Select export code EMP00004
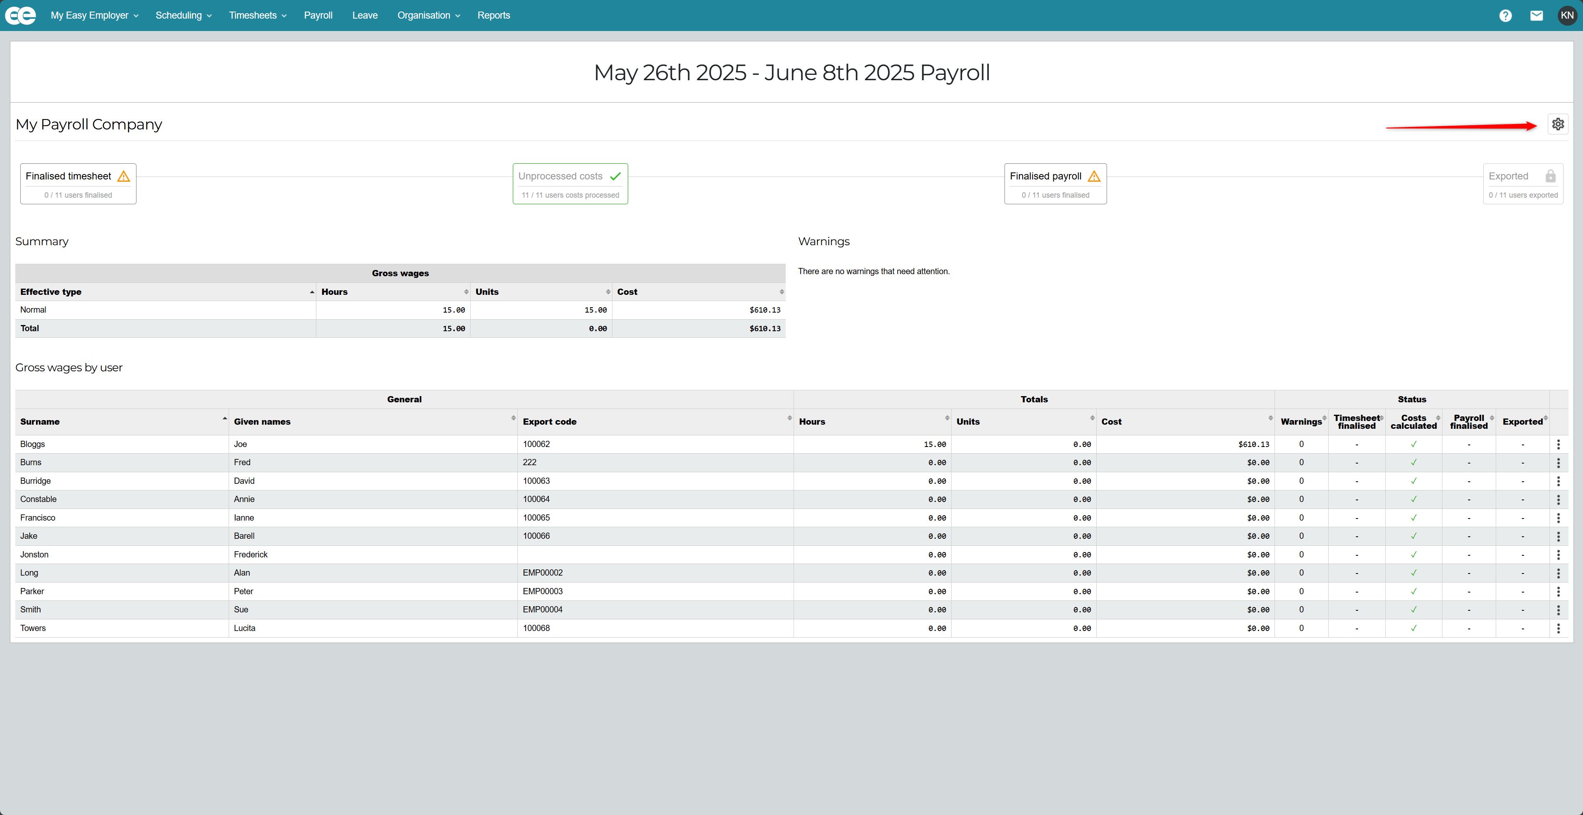 (543, 610)
